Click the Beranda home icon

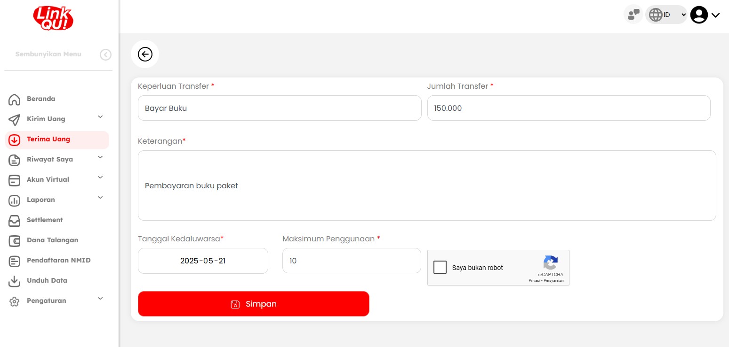pos(15,100)
